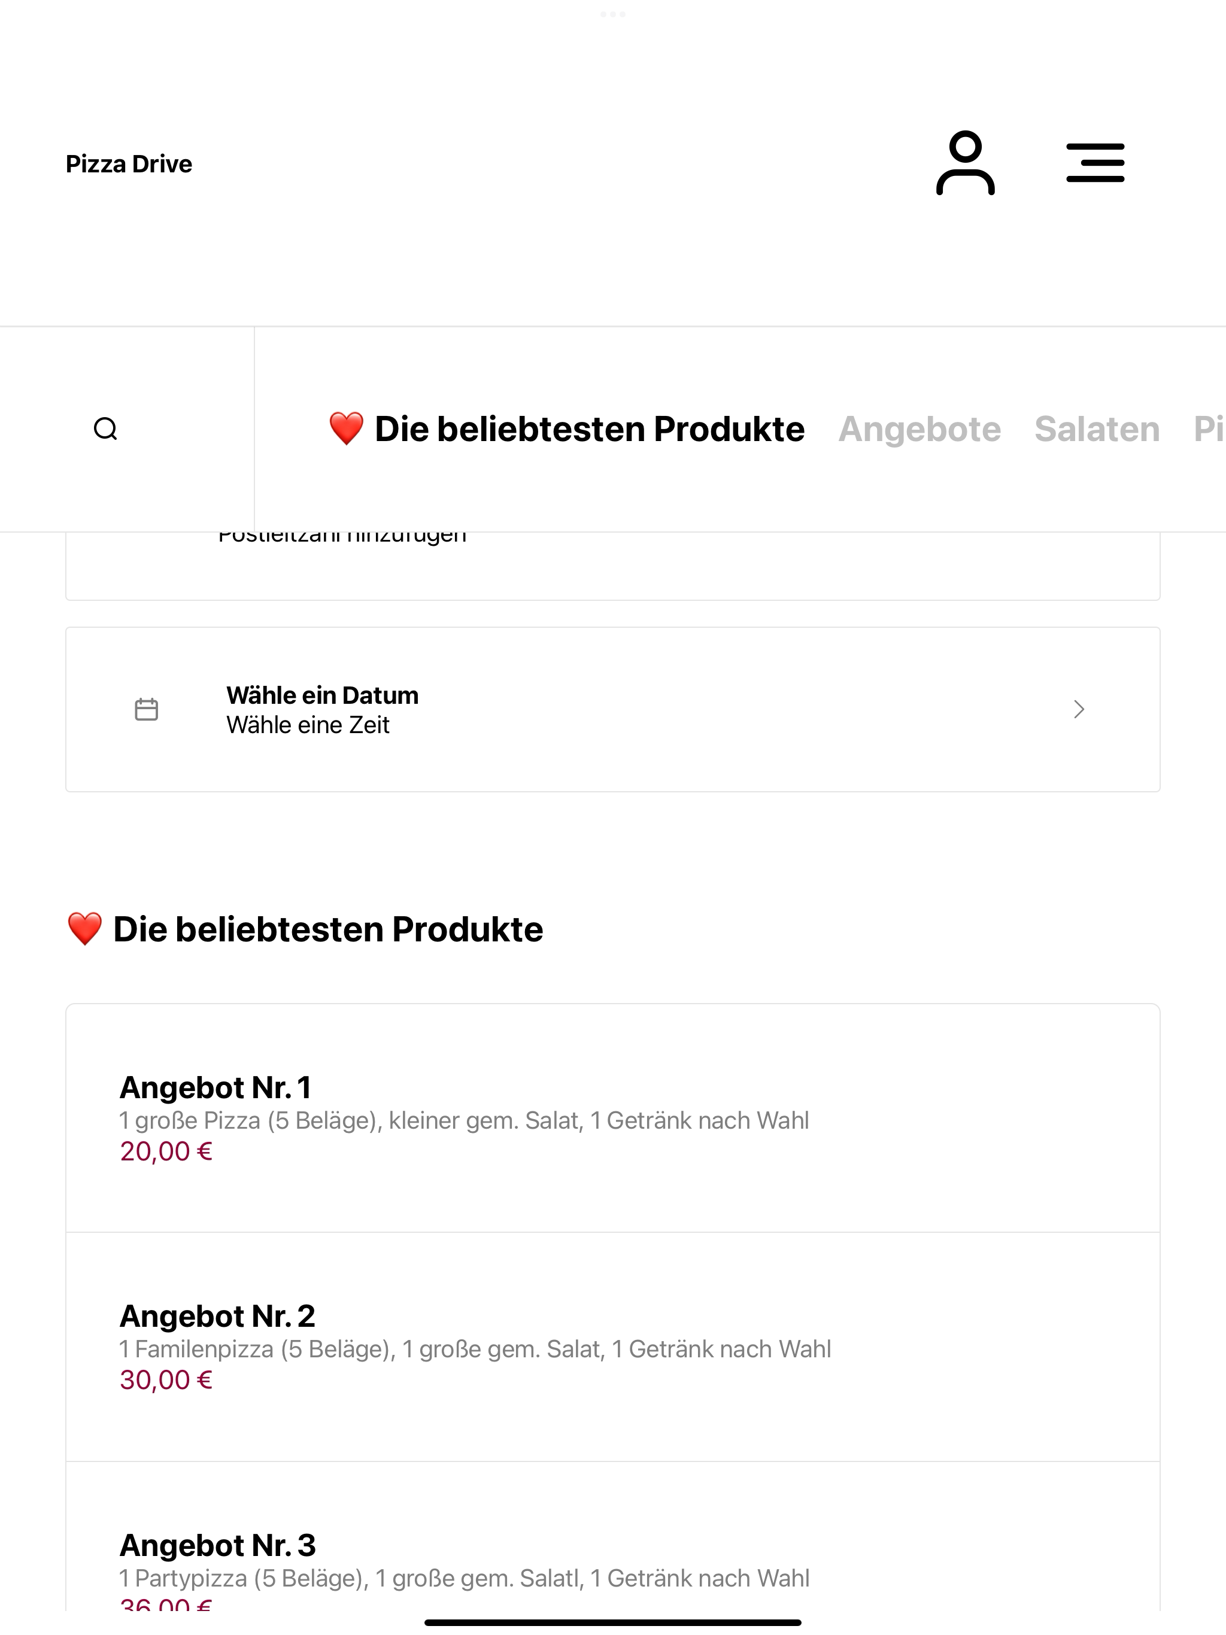Viewport: 1226px width, 1635px height.
Task: Open Angebot Nr. 1 product item
Action: click(613, 1117)
